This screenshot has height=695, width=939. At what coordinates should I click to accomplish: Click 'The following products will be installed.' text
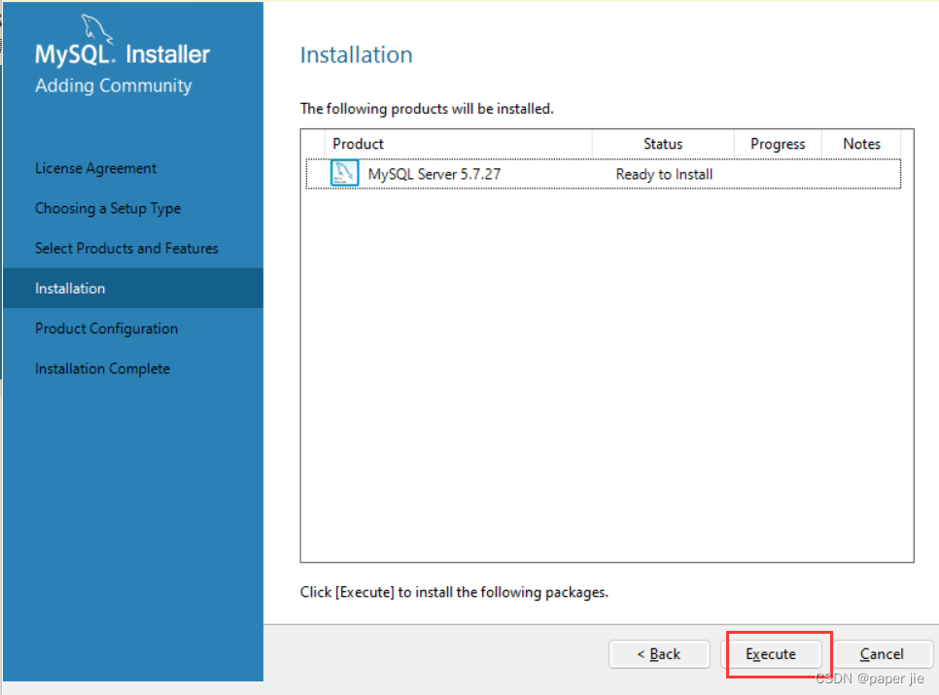[427, 108]
